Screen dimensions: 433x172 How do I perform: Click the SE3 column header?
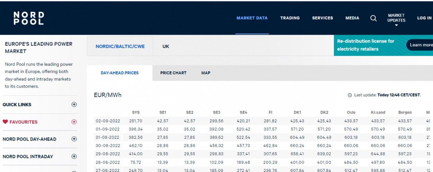(216, 112)
